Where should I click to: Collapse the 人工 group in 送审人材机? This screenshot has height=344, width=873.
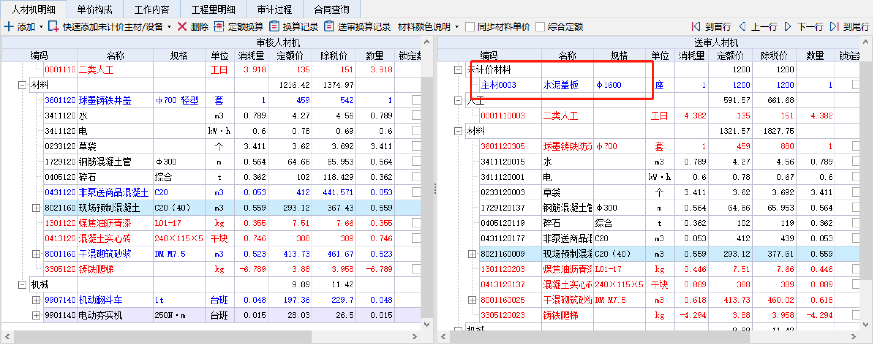458,101
